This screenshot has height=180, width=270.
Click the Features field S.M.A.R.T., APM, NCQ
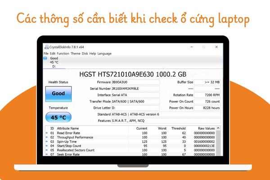click(166, 121)
